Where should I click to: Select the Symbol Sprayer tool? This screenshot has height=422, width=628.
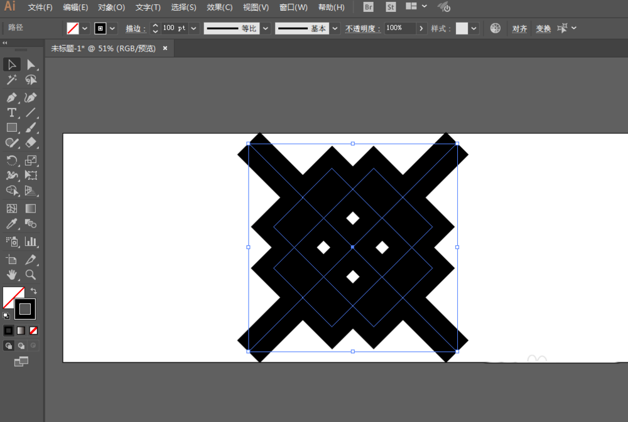tap(11, 241)
